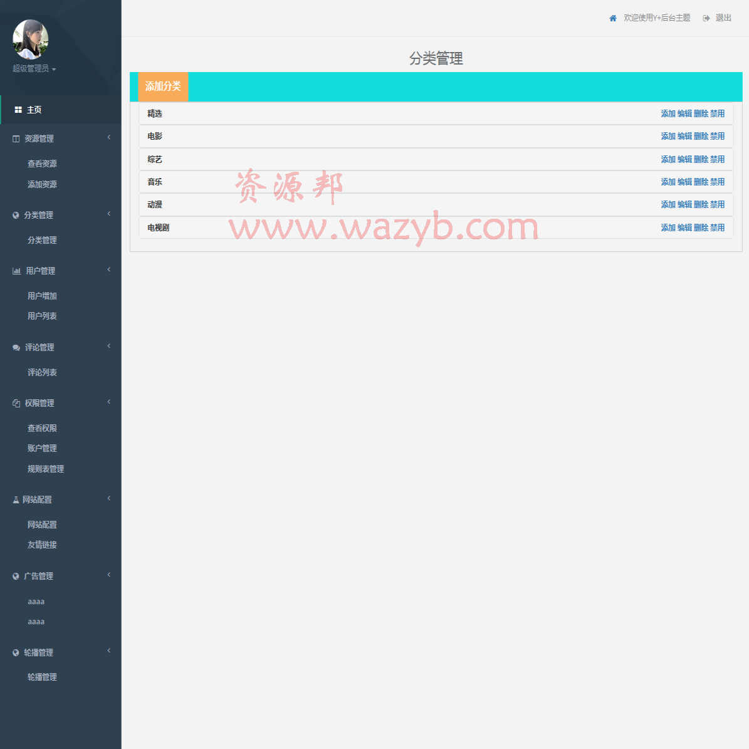749x749 pixels.
Task: Click the teal header bar above categories
Action: (439, 86)
